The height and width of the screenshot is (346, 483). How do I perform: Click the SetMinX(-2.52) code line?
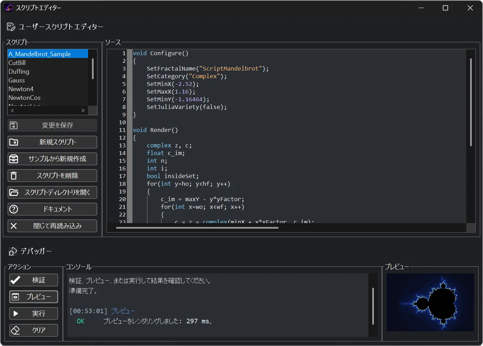[x=173, y=84]
